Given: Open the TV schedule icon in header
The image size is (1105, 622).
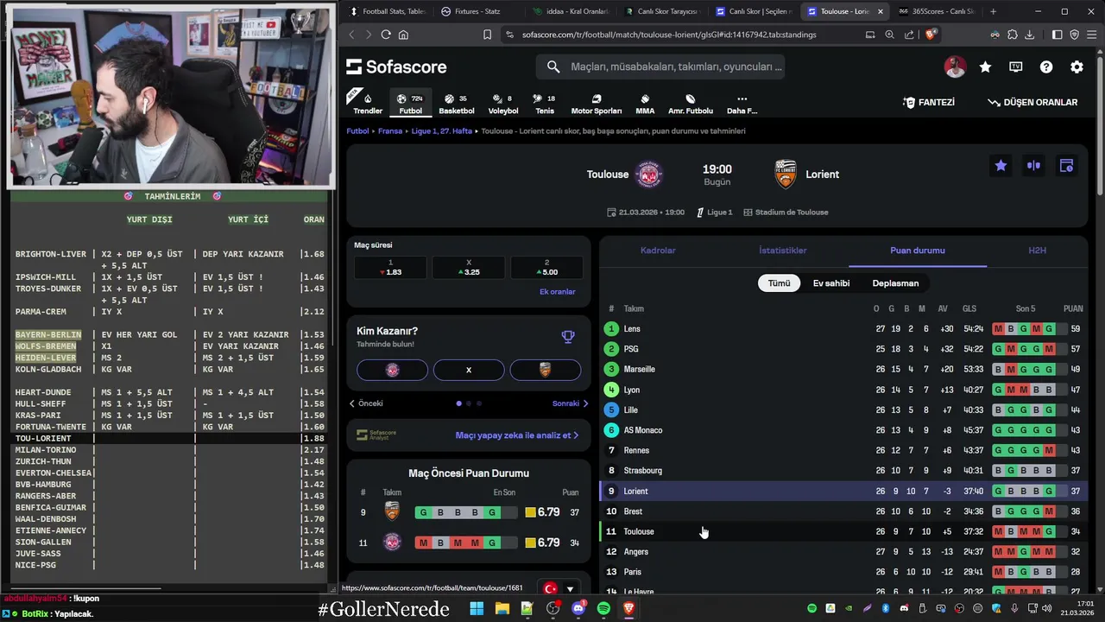Looking at the screenshot, I should tap(1016, 67).
